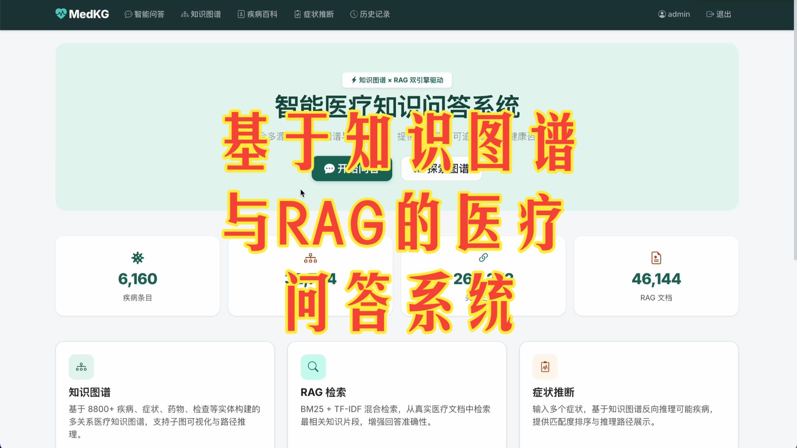Click the orange hierarchy icon in second stat card
The width and height of the screenshot is (797, 448).
[310, 258]
